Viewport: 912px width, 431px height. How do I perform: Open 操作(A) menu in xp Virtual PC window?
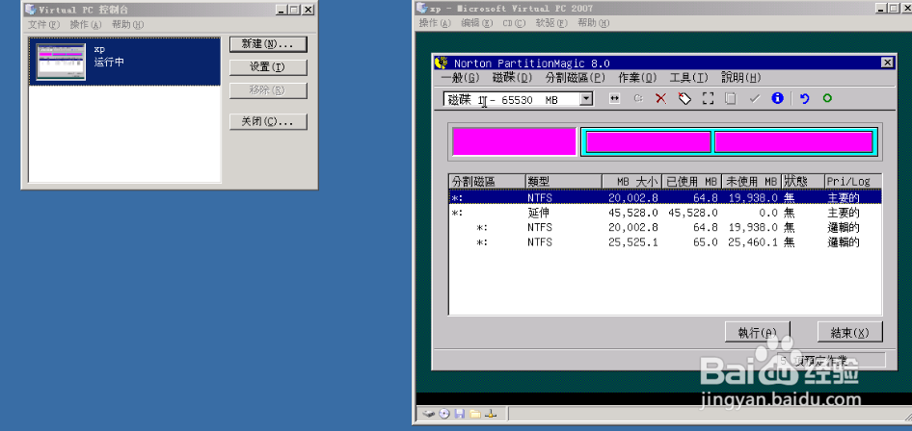(435, 23)
